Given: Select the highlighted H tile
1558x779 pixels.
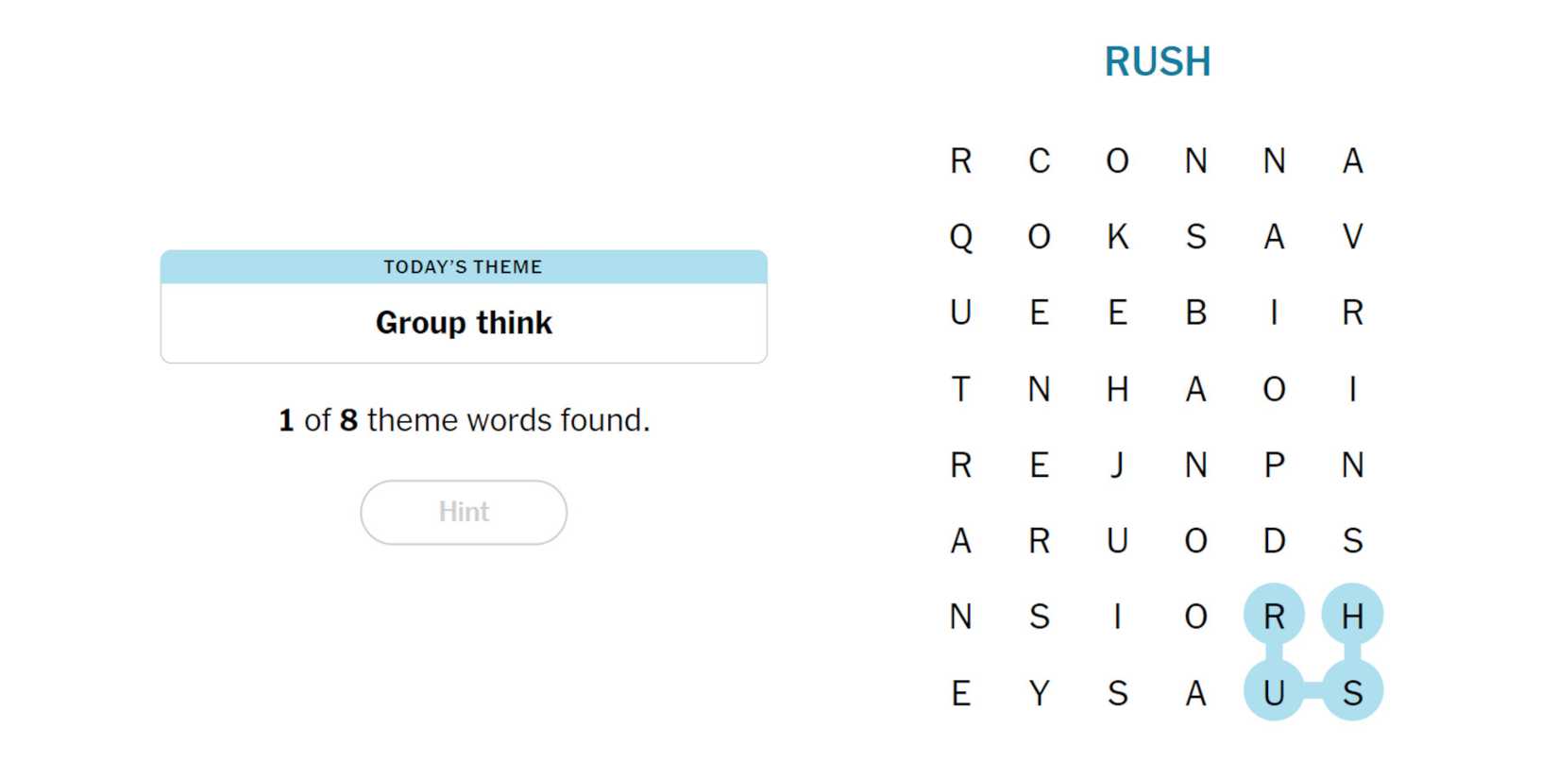Looking at the screenshot, I should pos(1352,617).
